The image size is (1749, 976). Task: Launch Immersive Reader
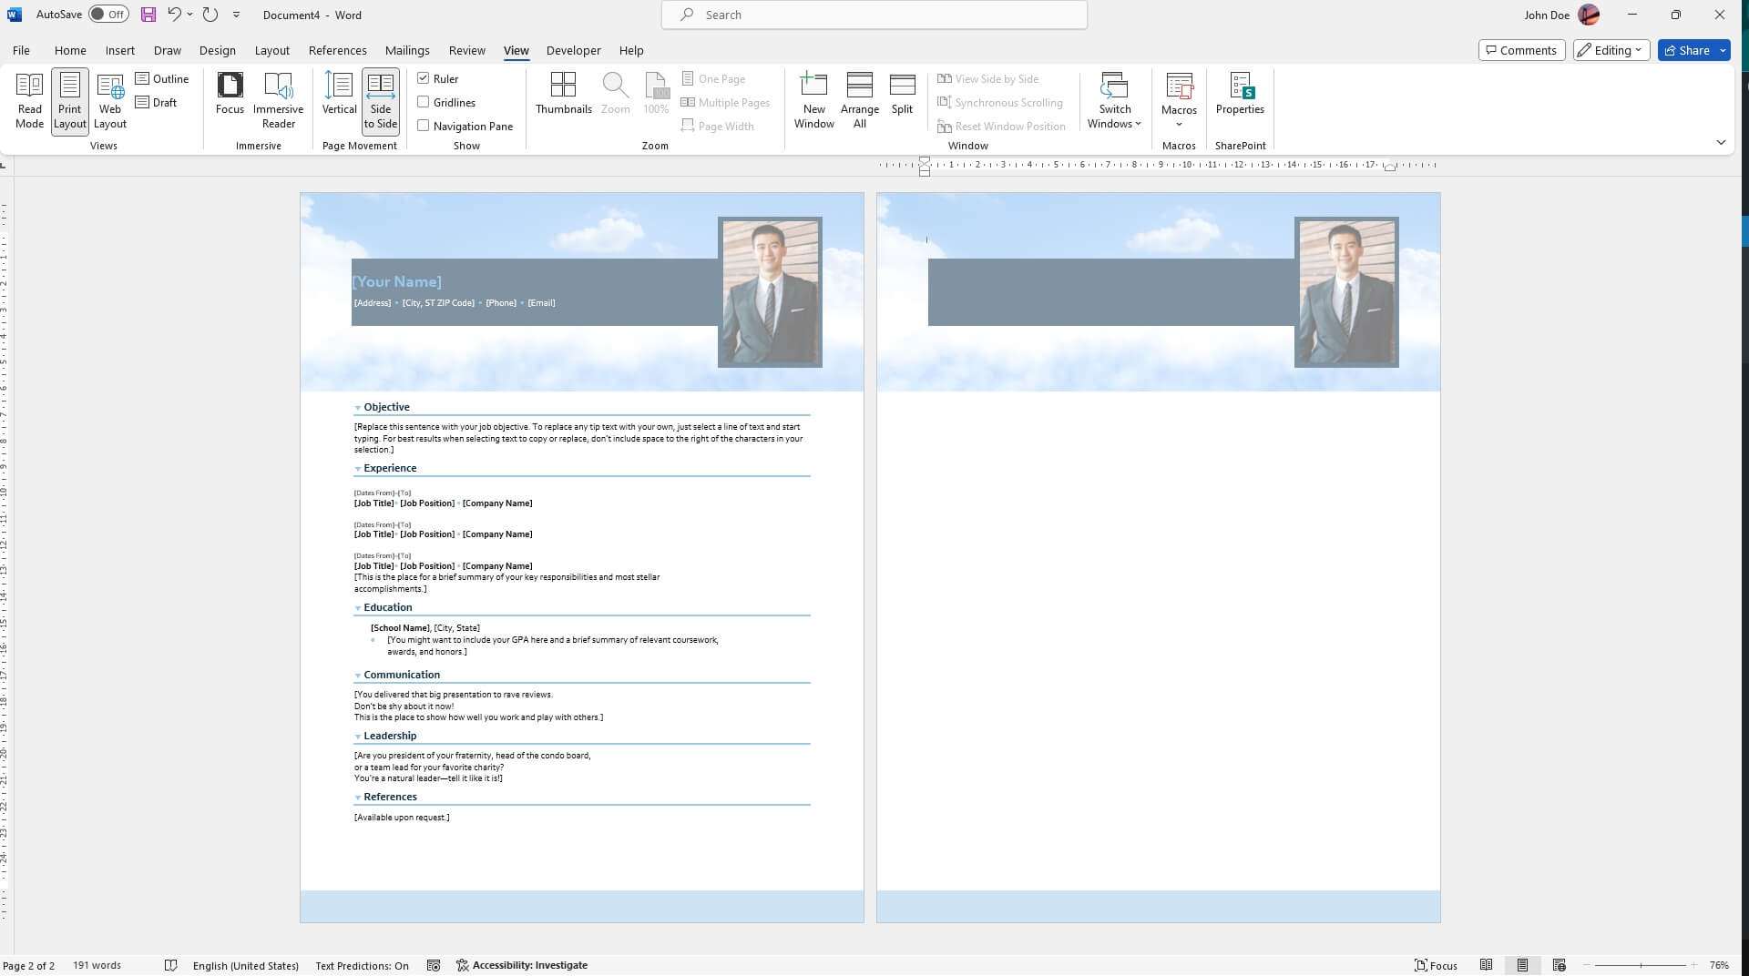point(278,100)
